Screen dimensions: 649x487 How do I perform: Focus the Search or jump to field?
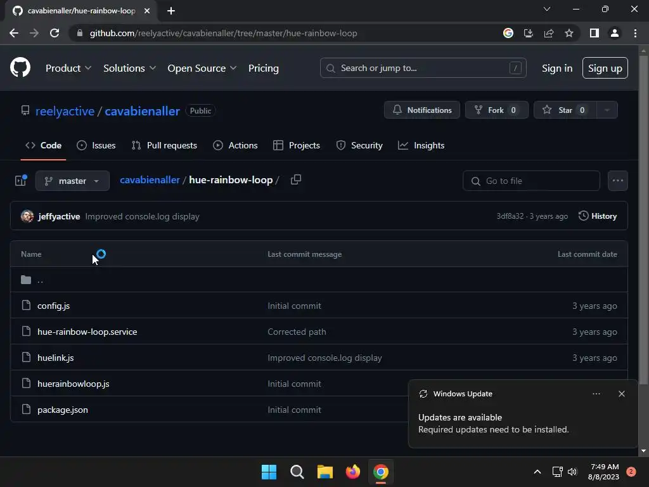click(x=423, y=68)
